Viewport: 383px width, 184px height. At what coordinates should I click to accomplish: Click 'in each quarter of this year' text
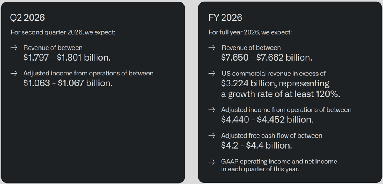pyautogui.click(x=260, y=169)
